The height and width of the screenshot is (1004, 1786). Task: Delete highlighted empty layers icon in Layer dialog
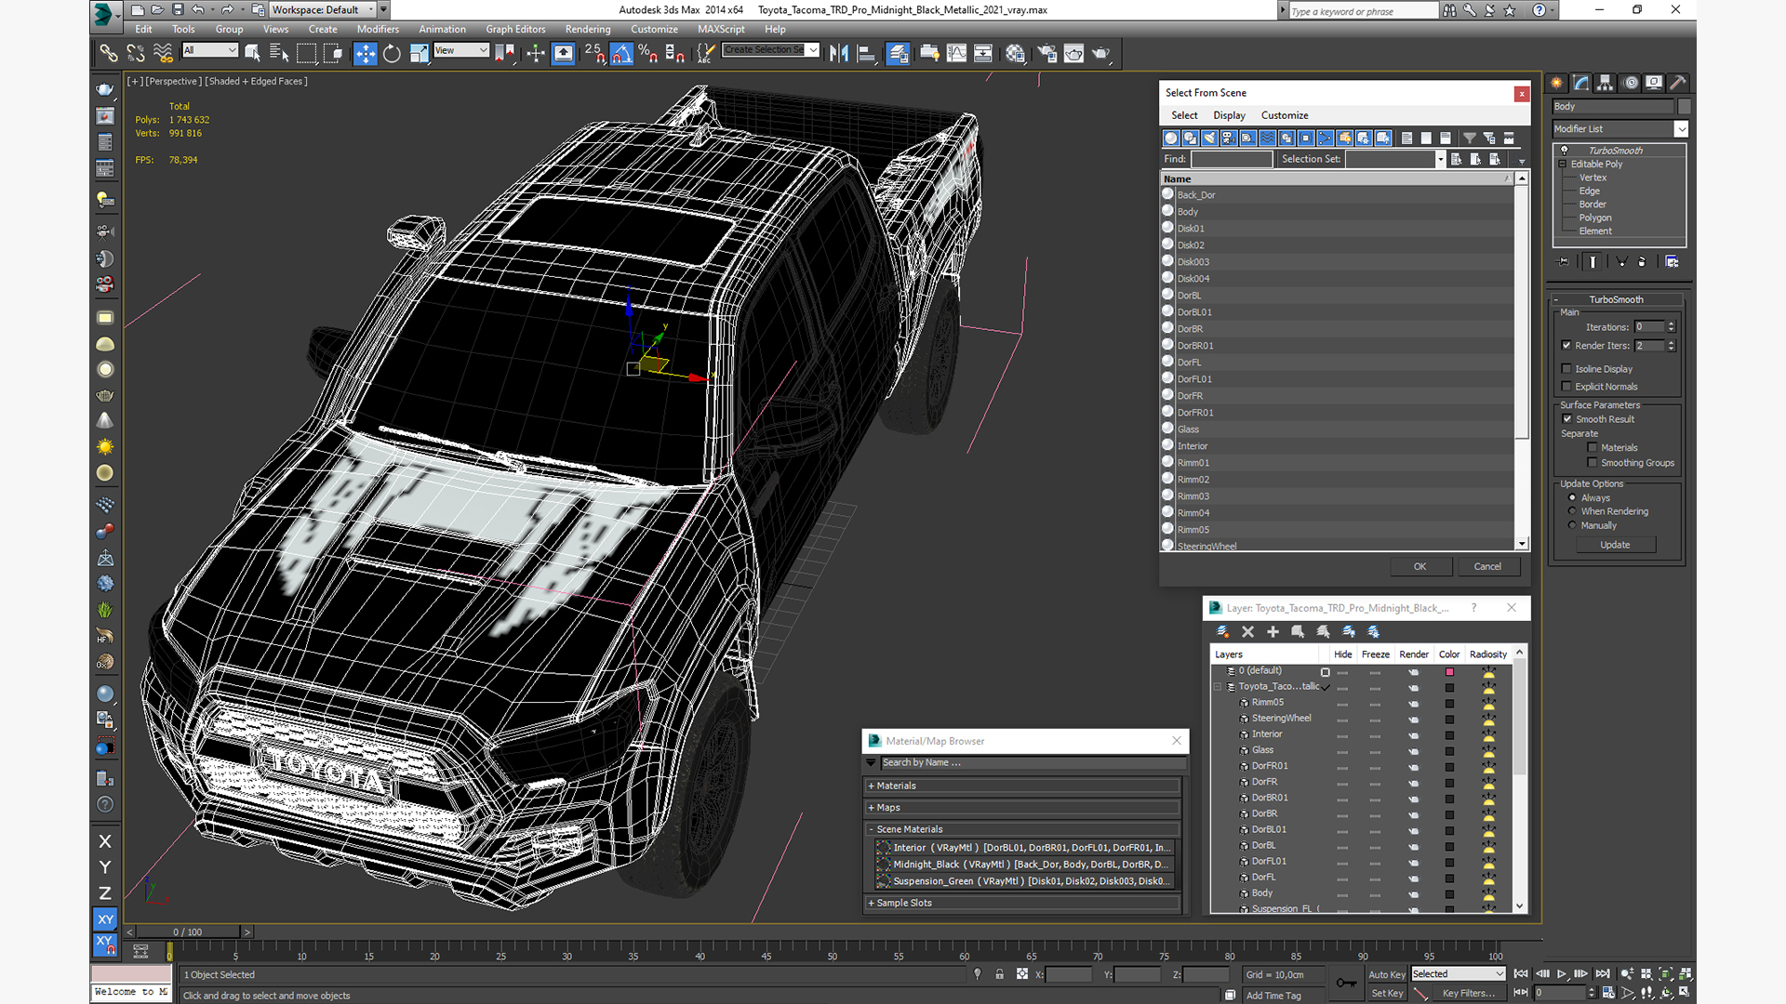pyautogui.click(x=1247, y=631)
